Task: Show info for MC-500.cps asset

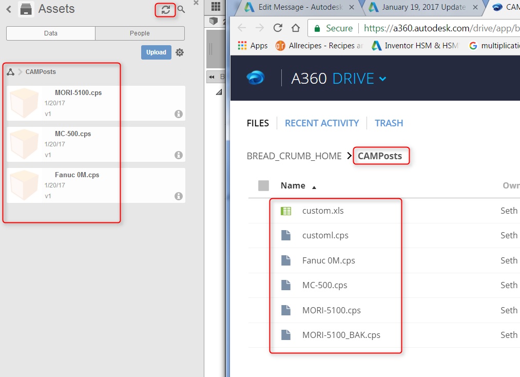Action: coord(179,155)
